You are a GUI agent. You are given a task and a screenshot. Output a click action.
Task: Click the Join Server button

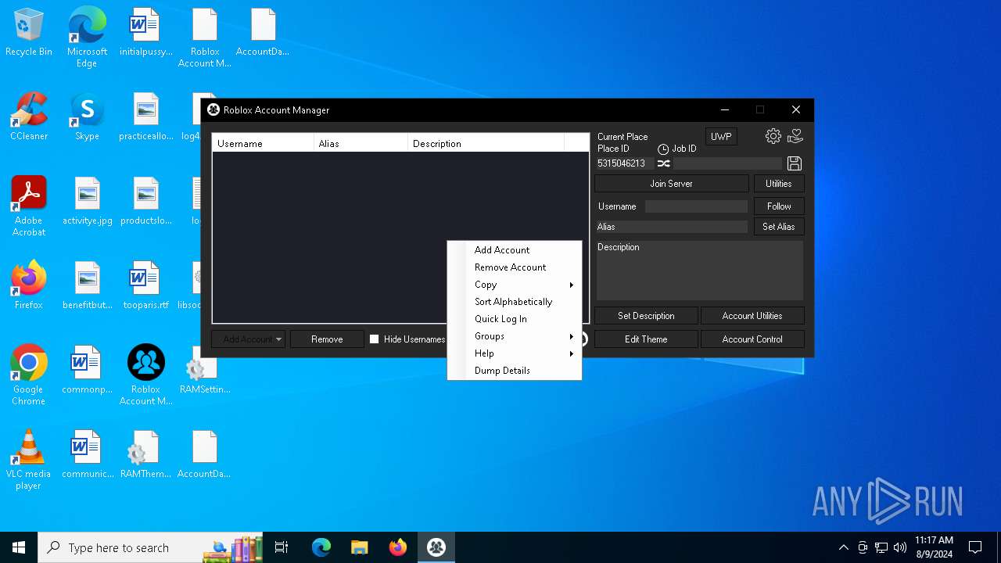click(x=672, y=184)
